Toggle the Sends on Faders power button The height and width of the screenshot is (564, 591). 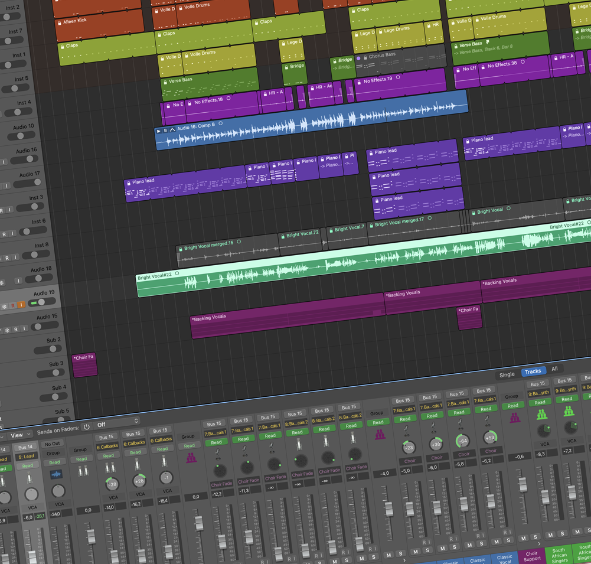pyautogui.click(x=87, y=427)
